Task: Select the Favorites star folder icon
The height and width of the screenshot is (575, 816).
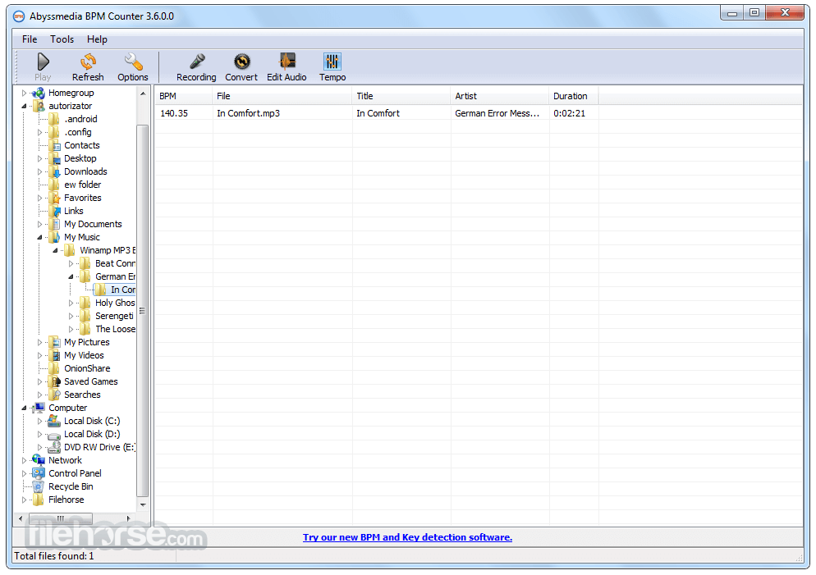Action: coord(55,198)
